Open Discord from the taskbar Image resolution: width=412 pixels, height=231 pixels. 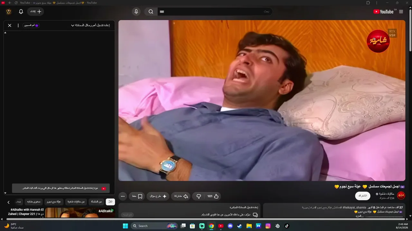(x=230, y=226)
